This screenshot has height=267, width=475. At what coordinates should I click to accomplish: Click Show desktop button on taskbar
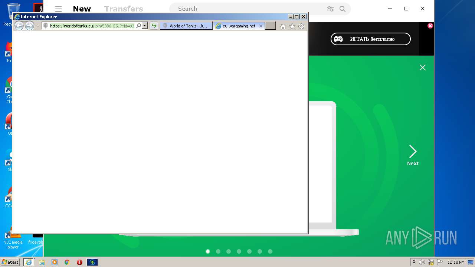point(471,262)
